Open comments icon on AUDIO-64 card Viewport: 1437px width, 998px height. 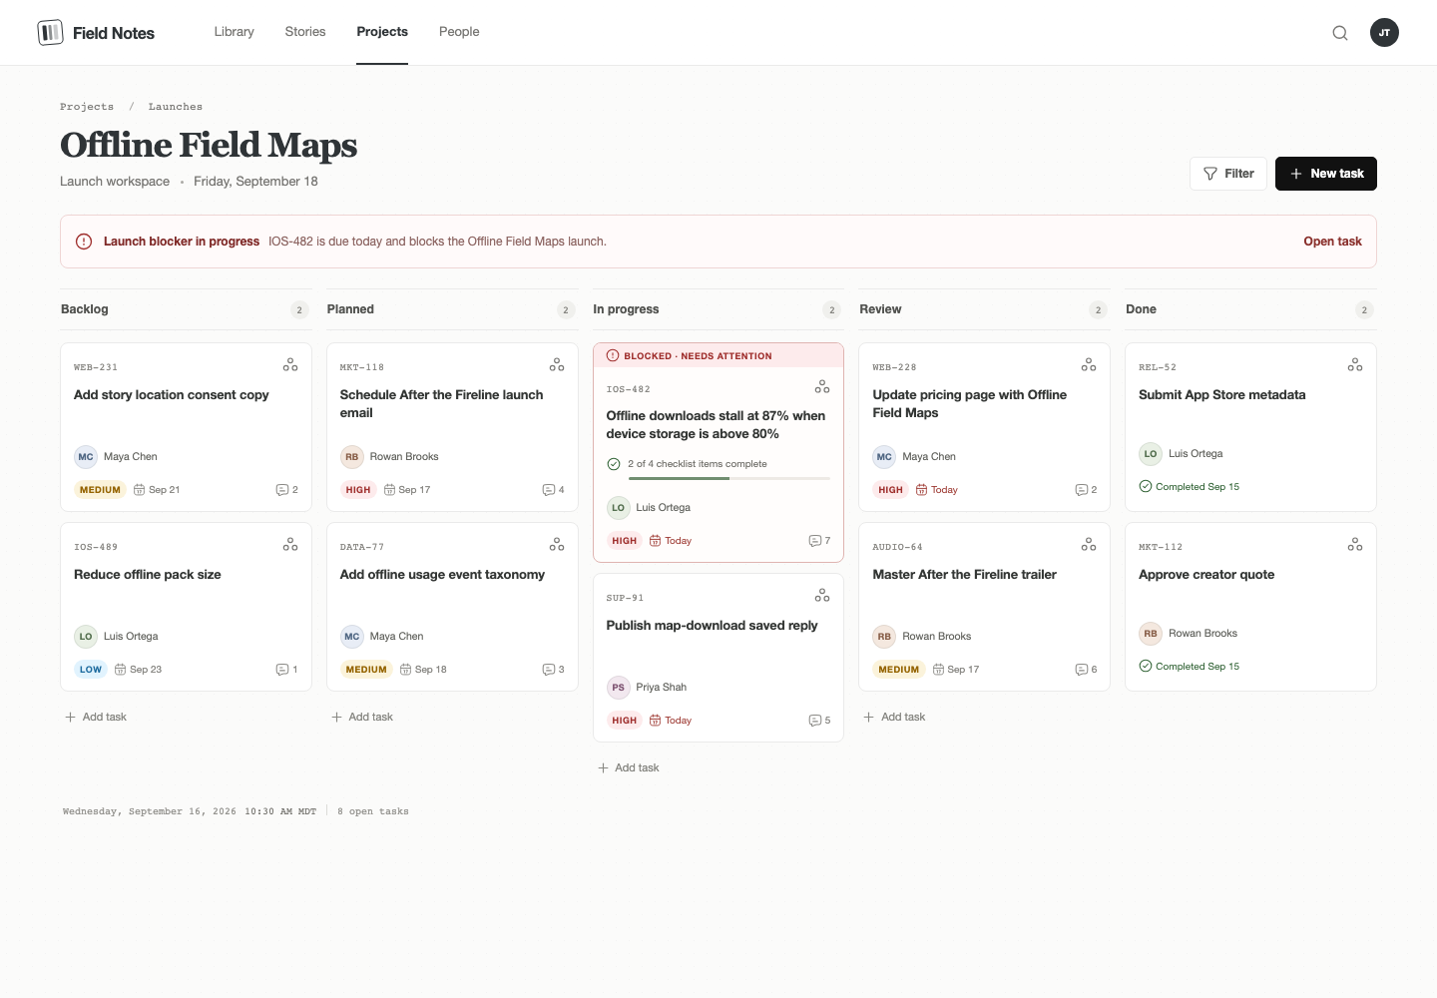[x=1082, y=670]
